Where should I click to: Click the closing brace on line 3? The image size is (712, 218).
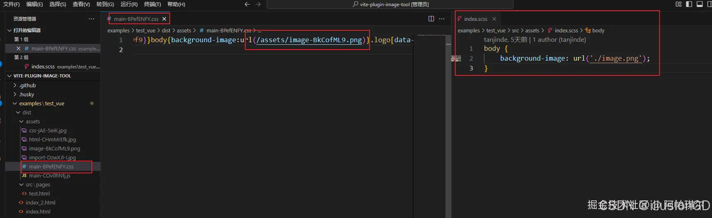point(486,68)
